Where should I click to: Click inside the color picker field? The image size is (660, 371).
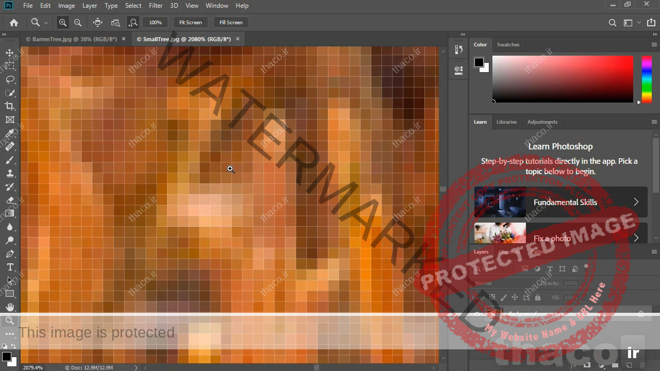pos(563,79)
